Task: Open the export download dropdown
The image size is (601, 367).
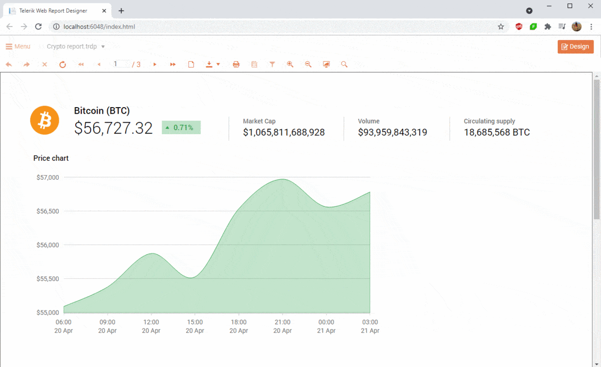Action: pyautogui.click(x=213, y=64)
